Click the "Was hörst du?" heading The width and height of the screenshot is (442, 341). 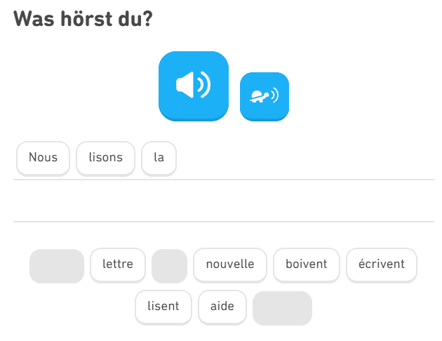click(x=83, y=19)
